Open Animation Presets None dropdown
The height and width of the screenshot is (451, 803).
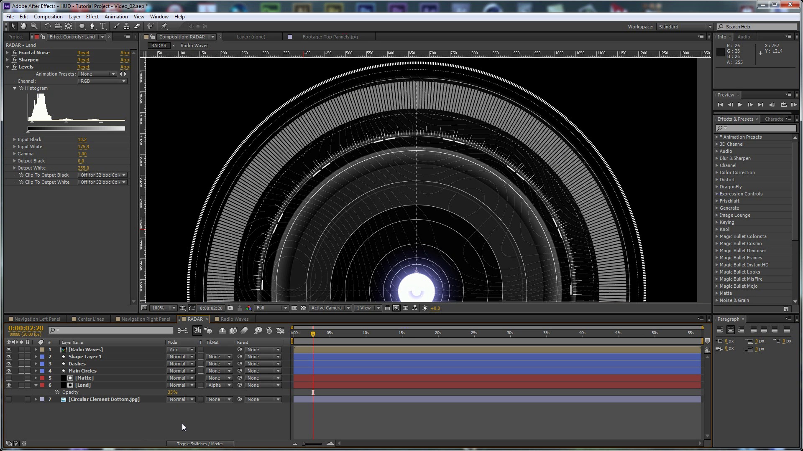point(97,74)
